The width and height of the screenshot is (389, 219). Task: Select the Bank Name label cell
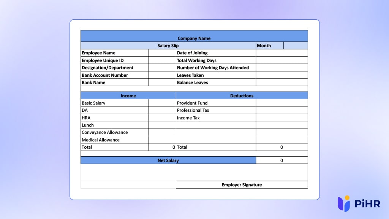tap(114, 83)
